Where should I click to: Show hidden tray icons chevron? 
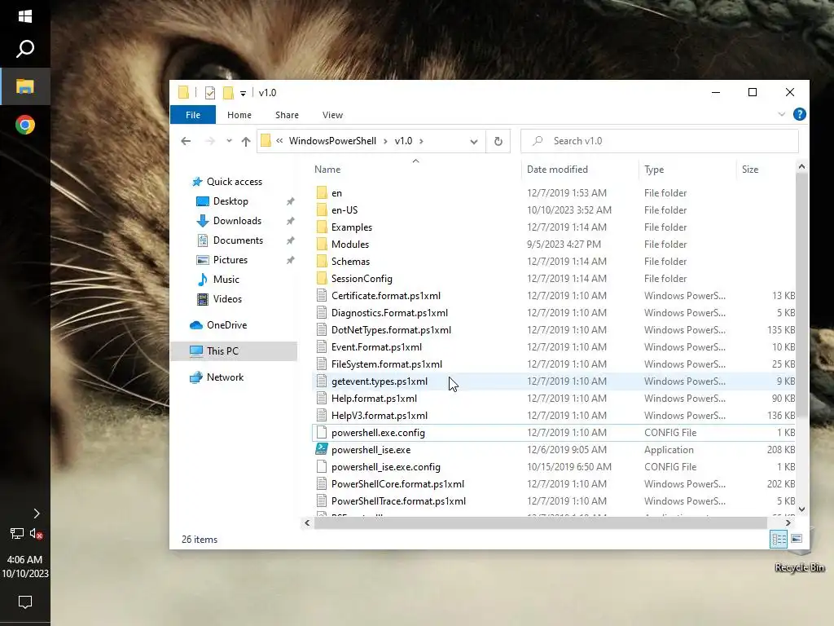tap(36, 514)
